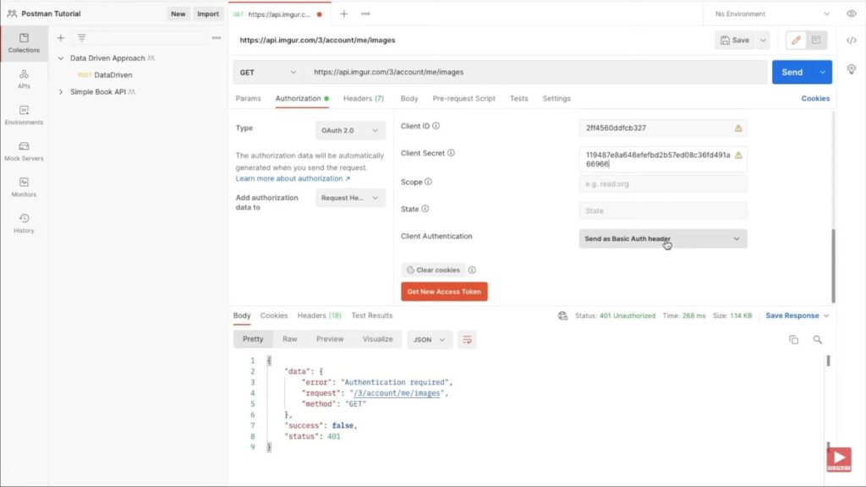Click the Send button
This screenshot has width=866, height=487.
(x=792, y=73)
